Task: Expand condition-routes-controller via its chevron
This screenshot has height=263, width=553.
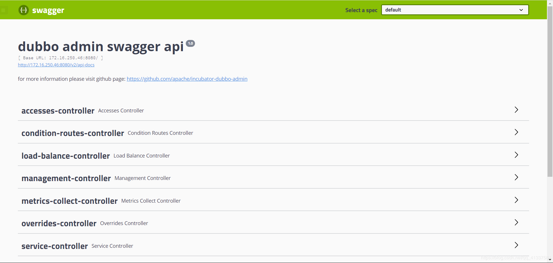Action: [x=516, y=132]
